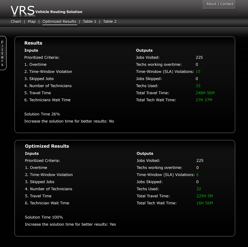The width and height of the screenshot is (248, 247).
Task: Click Inputs heading in Results panel
Action: tap(31, 50)
